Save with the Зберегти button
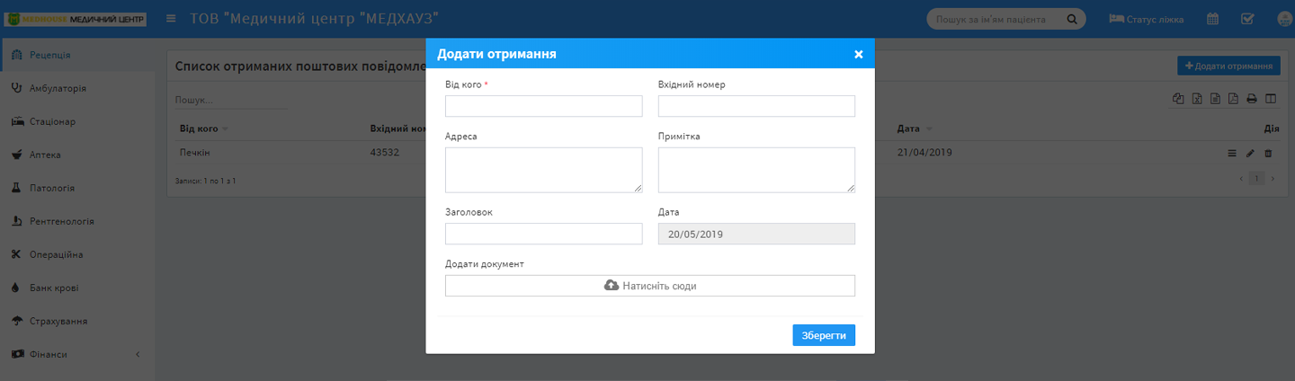 824,335
